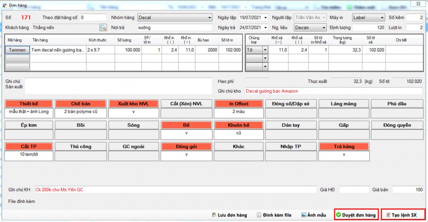
Task: Expand the Nhóm hàng Decal dropdown
Action: (209, 18)
